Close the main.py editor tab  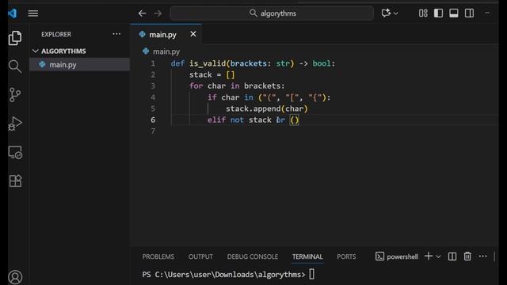click(x=193, y=34)
